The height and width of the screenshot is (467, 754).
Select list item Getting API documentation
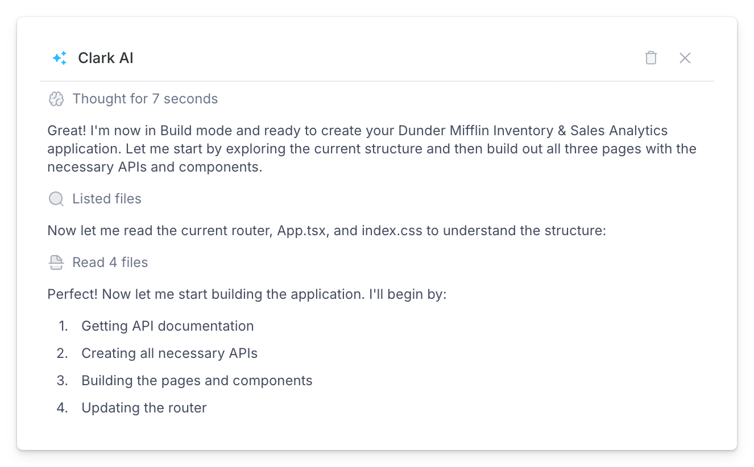coord(168,326)
